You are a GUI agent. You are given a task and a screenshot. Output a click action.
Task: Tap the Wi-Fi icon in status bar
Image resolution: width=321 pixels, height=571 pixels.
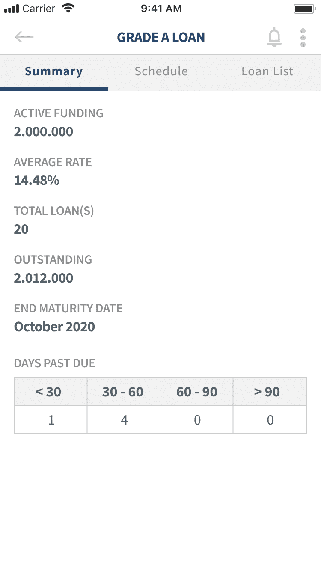(x=68, y=9)
